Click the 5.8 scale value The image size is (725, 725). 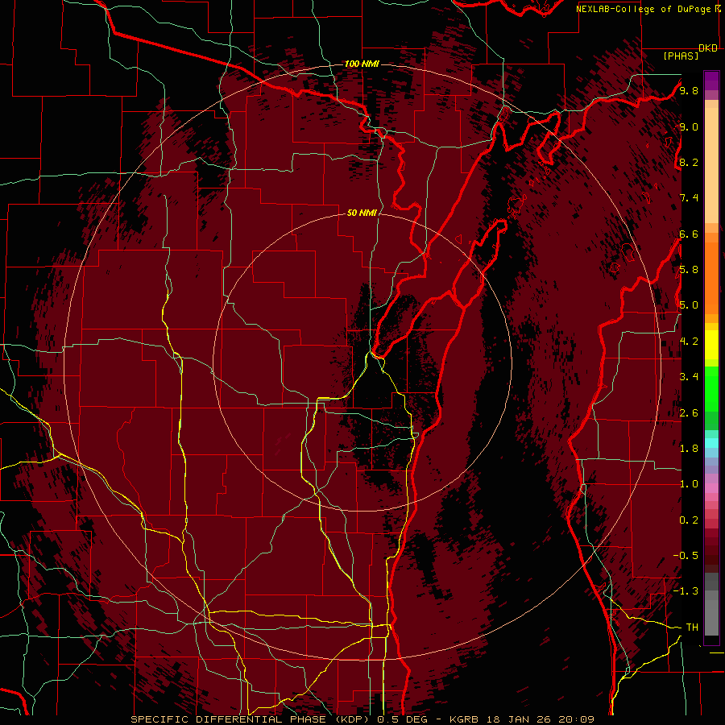click(x=689, y=270)
